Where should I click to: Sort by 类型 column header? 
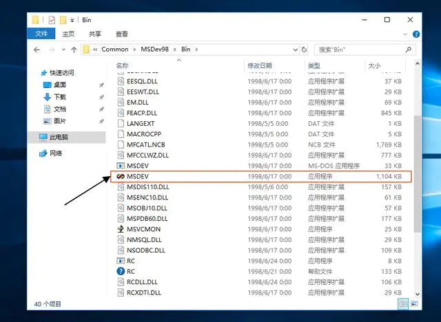tap(314, 65)
